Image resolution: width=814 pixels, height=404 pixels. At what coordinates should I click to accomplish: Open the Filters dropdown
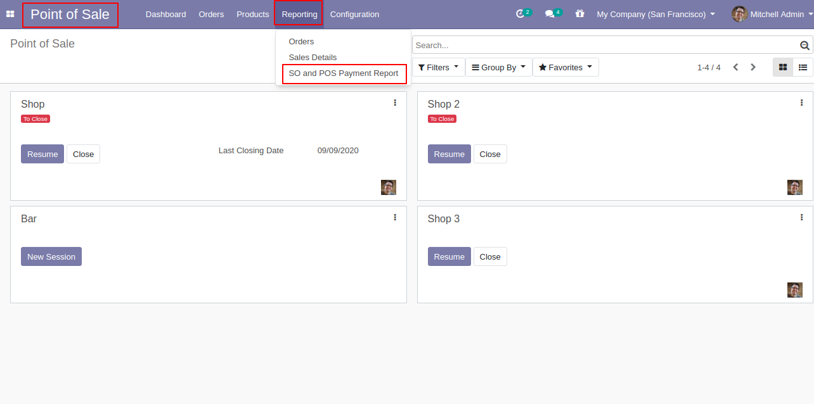click(x=438, y=67)
